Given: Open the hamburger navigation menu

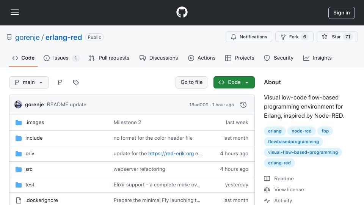Looking at the screenshot, I should point(15,12).
